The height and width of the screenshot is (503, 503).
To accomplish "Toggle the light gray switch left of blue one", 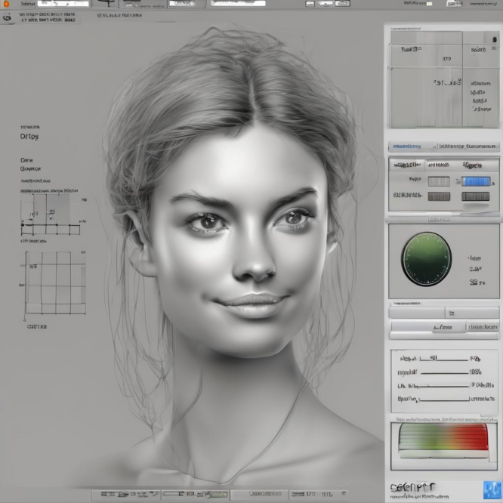I will (x=438, y=181).
